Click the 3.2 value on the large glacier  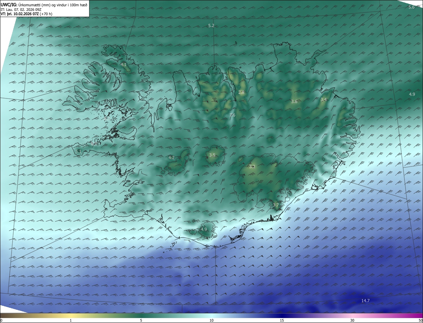[x=252, y=167]
